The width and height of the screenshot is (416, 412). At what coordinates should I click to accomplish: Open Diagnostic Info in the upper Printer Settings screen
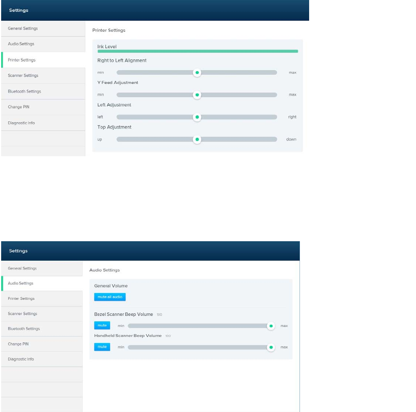click(x=43, y=123)
